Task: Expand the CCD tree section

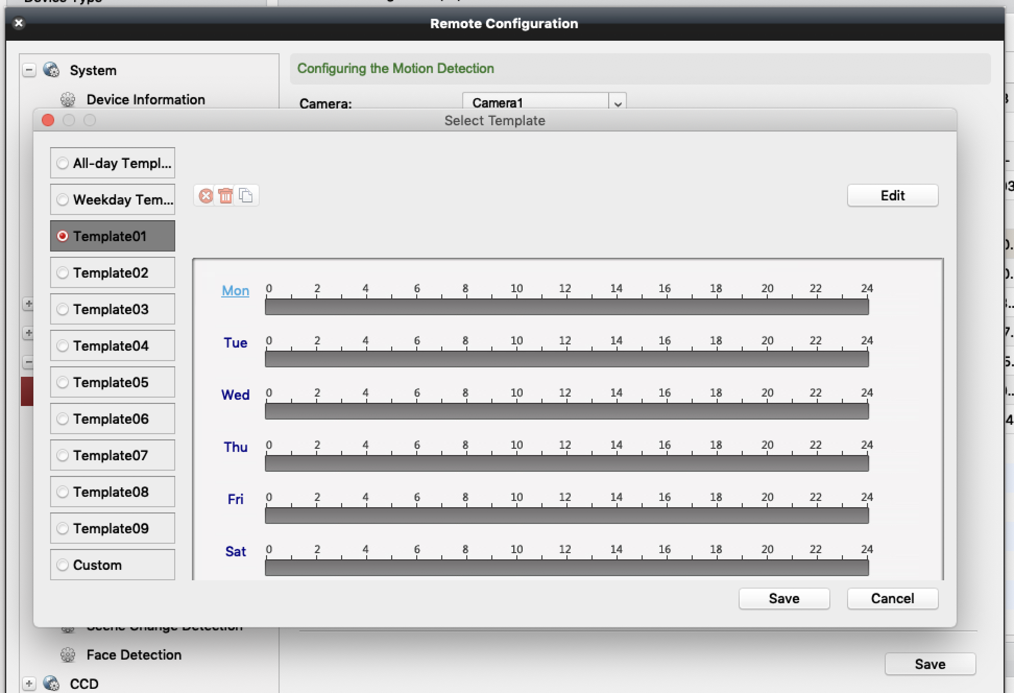Action: tap(29, 684)
